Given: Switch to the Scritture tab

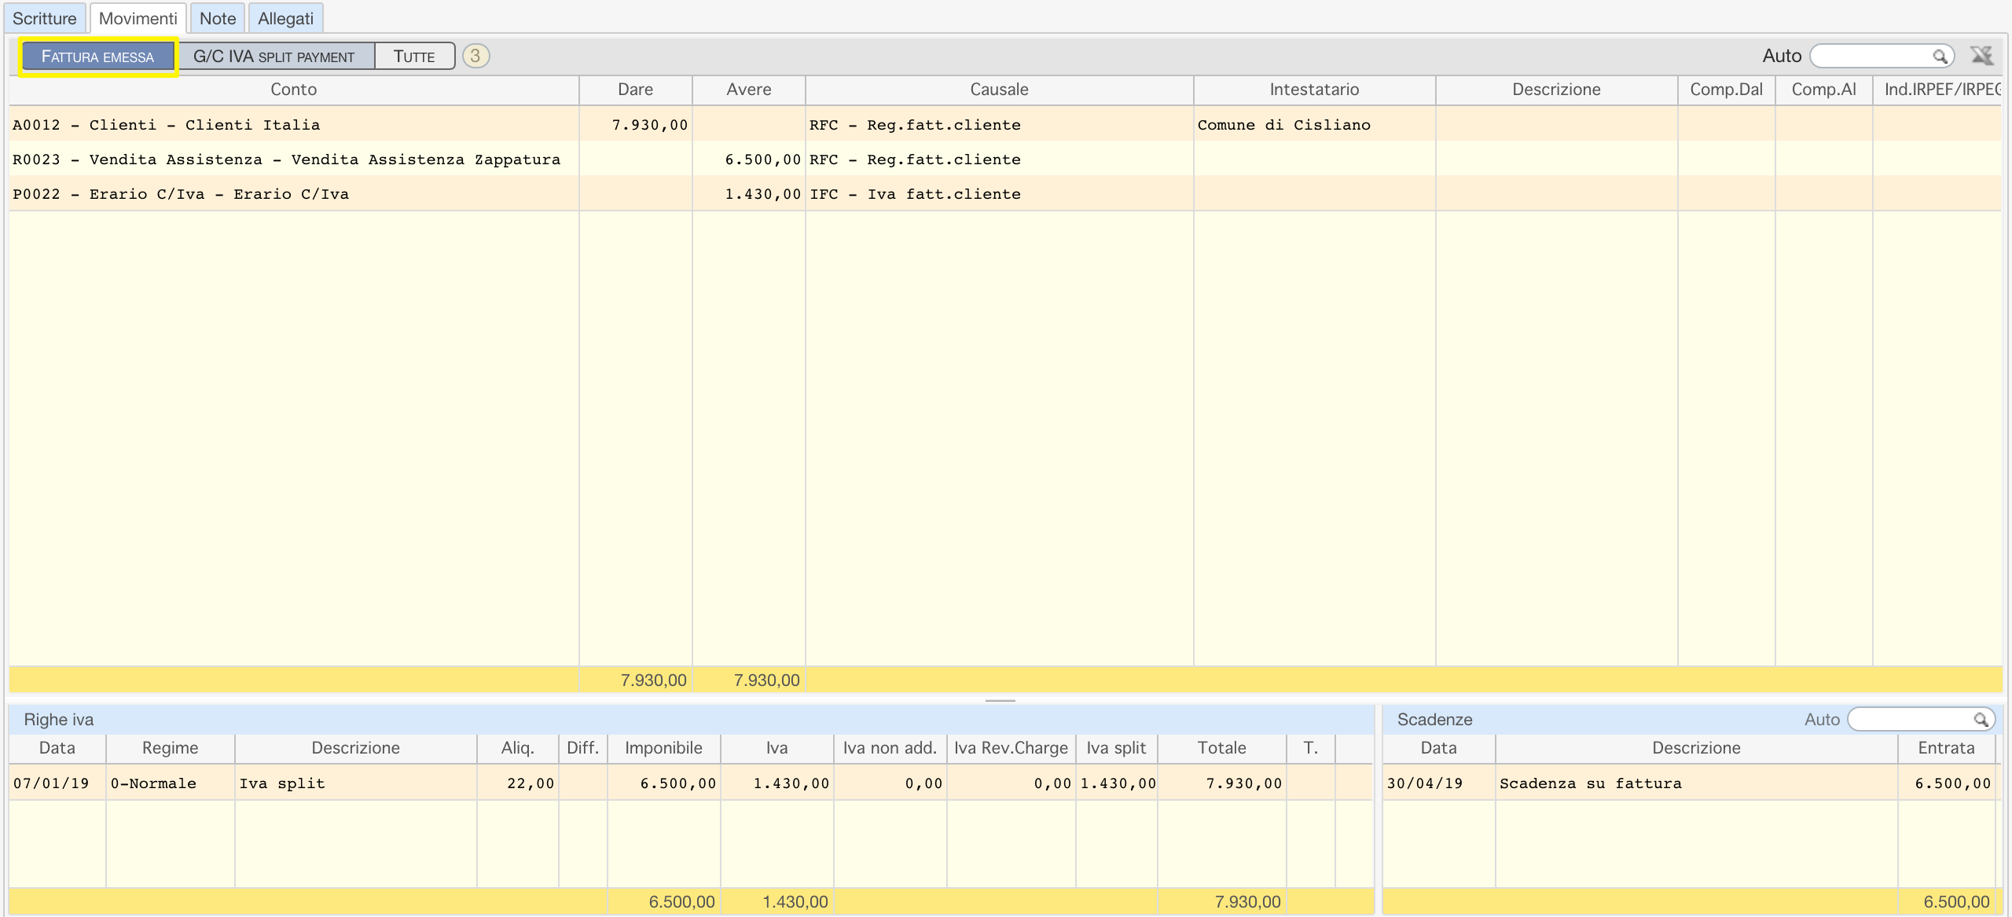Looking at the screenshot, I should click(x=45, y=18).
